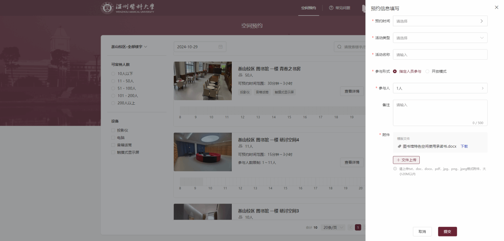Screen dimensions: 504x241
Task: Click the question icon beside 常见问题
Action: point(331,8)
